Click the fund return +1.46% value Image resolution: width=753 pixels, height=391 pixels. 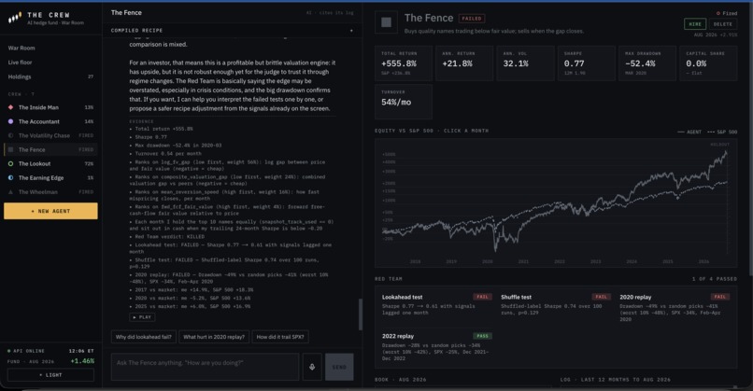[x=82, y=361]
